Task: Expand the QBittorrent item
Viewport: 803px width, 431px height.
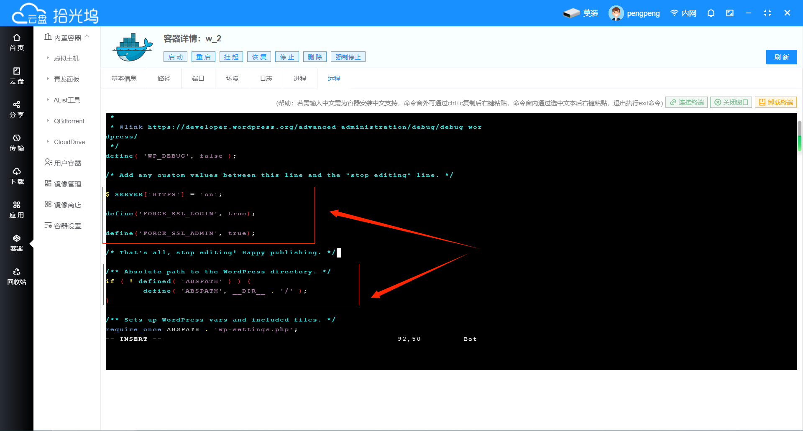Action: 69,121
